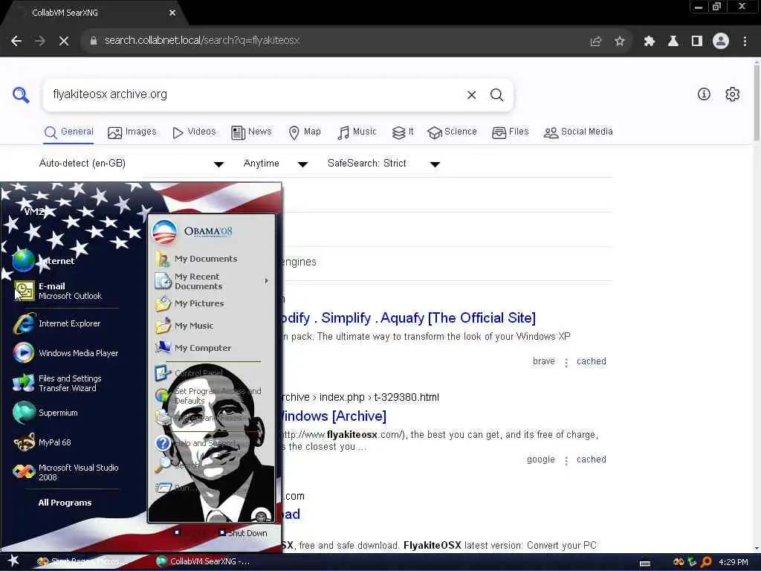The image size is (761, 571).
Task: Submit search with the magnifier button
Action: coord(496,94)
